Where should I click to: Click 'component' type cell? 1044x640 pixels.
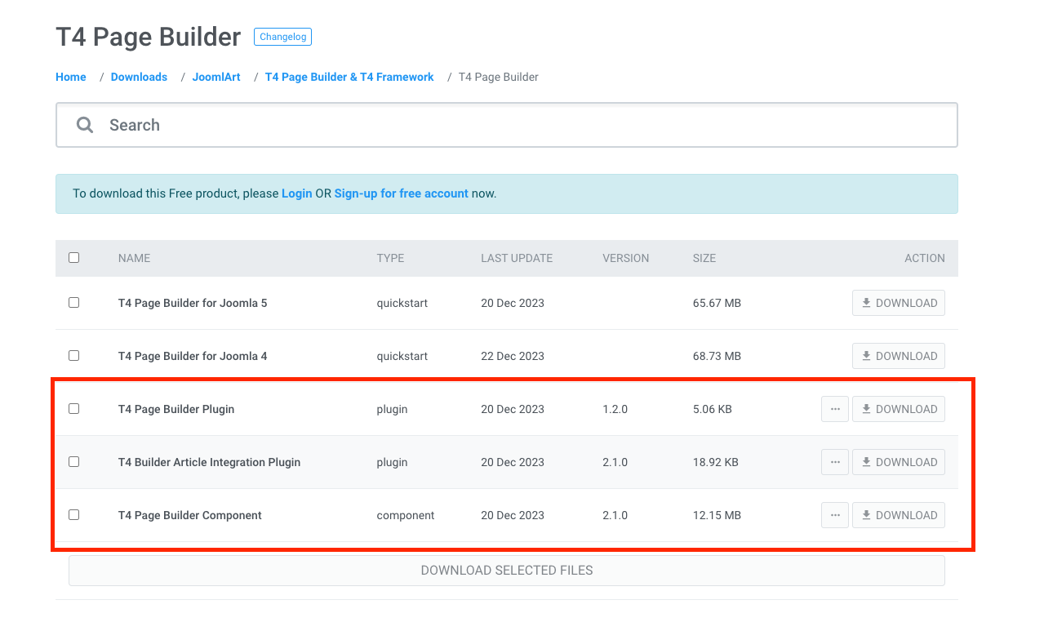click(x=406, y=515)
